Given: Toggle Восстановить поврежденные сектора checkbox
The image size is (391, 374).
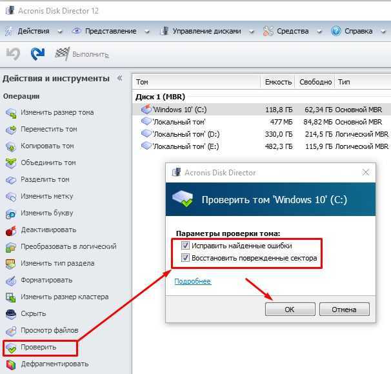Looking at the screenshot, I should point(185,257).
